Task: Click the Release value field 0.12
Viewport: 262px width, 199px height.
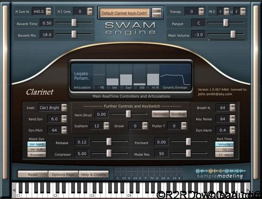Action: (82, 142)
